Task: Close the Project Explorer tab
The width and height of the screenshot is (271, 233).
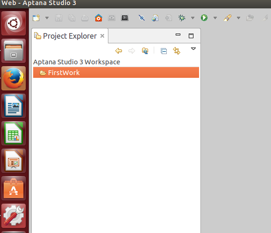Action: (102, 36)
